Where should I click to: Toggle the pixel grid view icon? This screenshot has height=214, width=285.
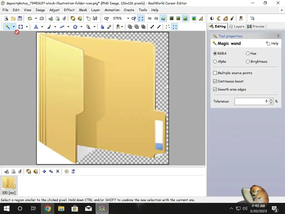pyautogui.click(x=171, y=18)
